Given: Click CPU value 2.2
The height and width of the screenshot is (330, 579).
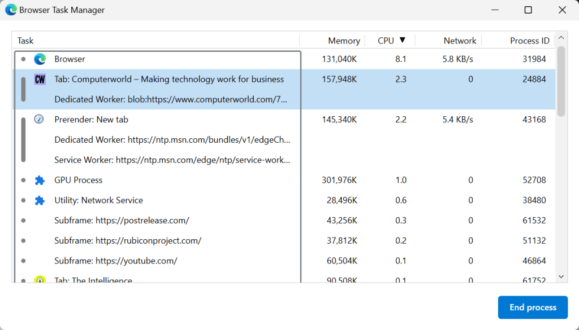Looking at the screenshot, I should (401, 120).
